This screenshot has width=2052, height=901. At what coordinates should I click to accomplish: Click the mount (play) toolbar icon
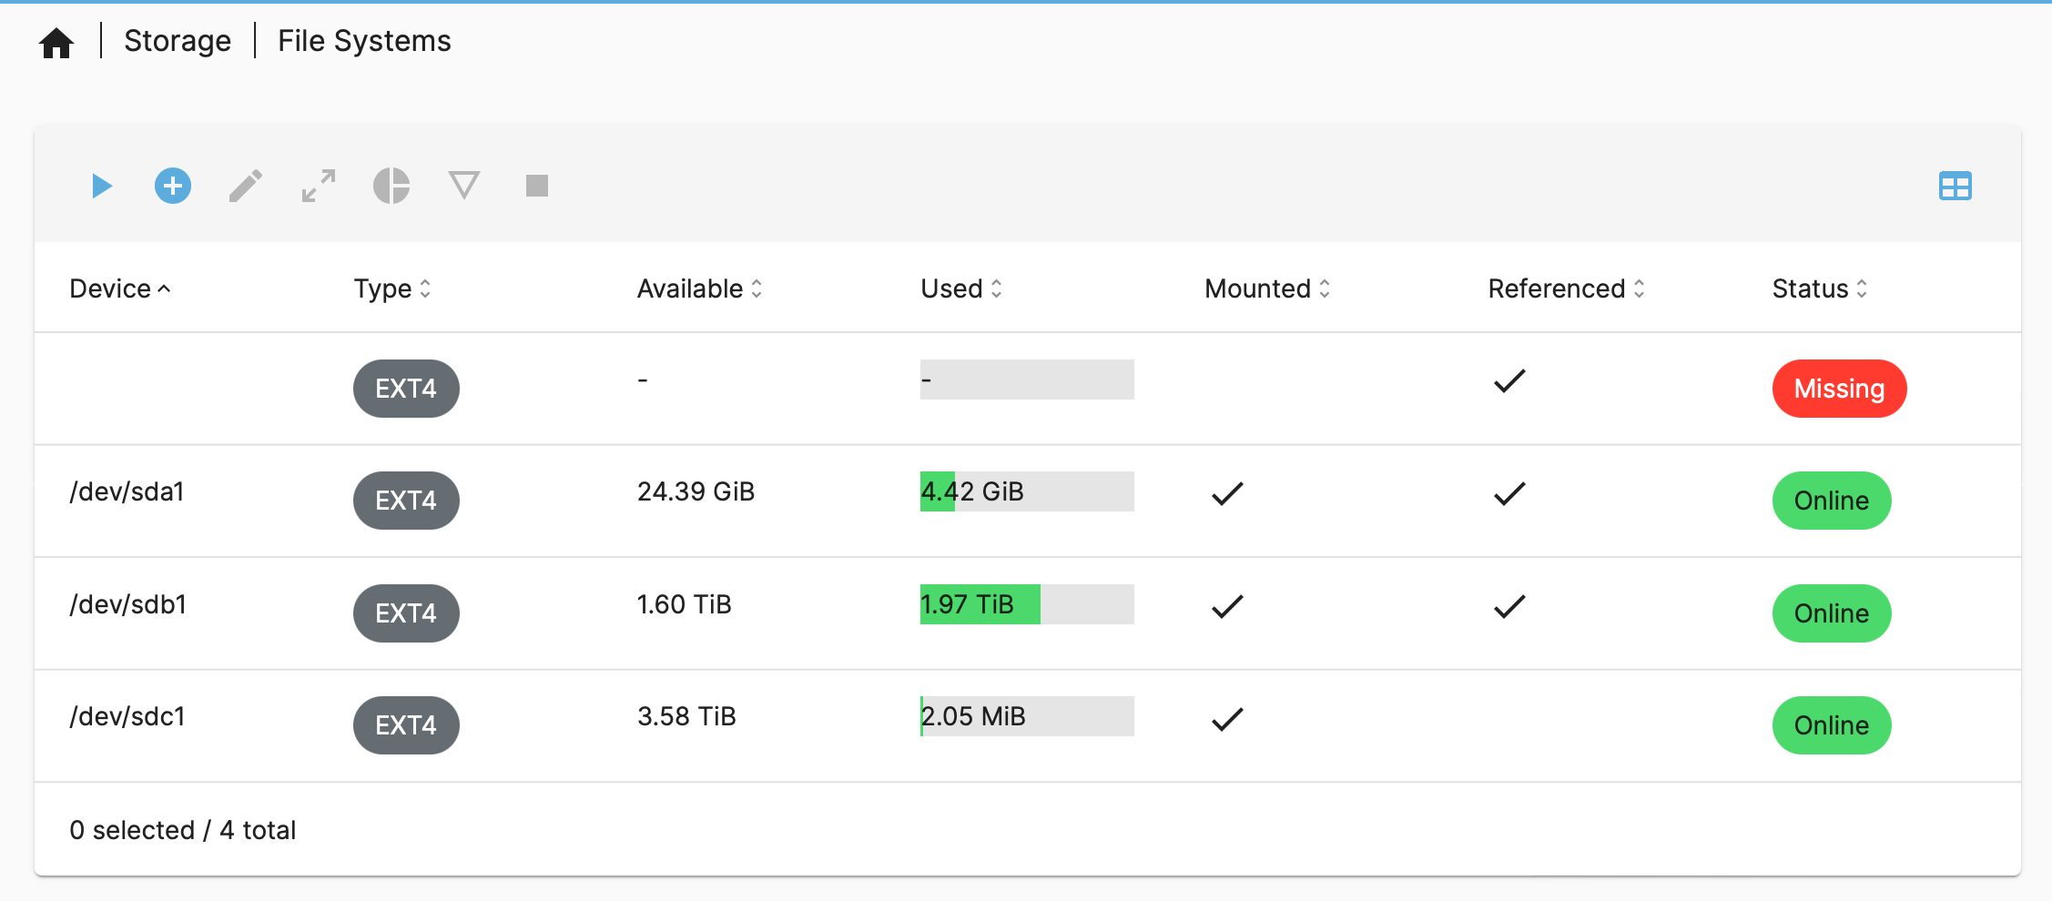pos(101,187)
